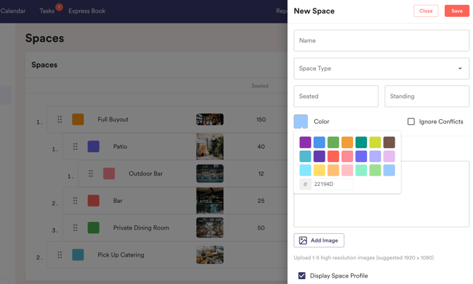Go to Express Book
473x284 pixels.
(x=87, y=11)
